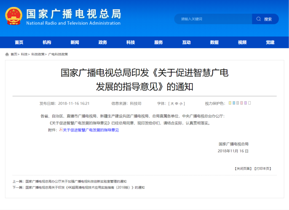Open the 政务 navigation menu
289x210 pixels.
[103, 42]
